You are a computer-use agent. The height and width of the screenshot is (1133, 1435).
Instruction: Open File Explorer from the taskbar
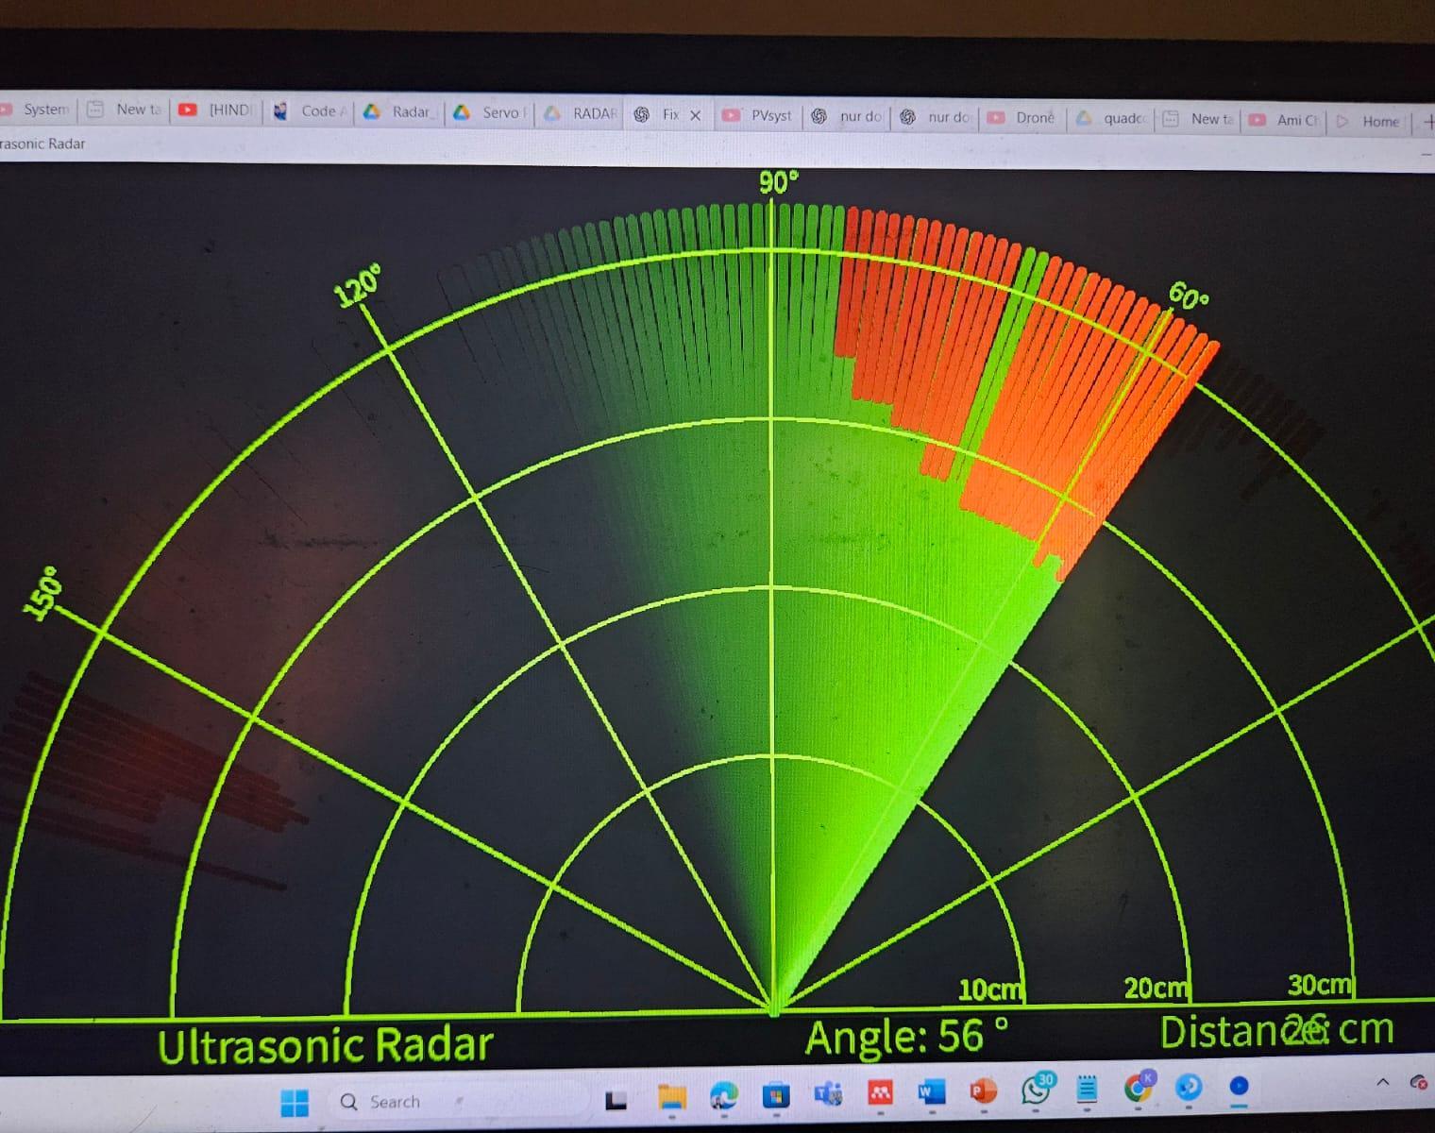672,1097
